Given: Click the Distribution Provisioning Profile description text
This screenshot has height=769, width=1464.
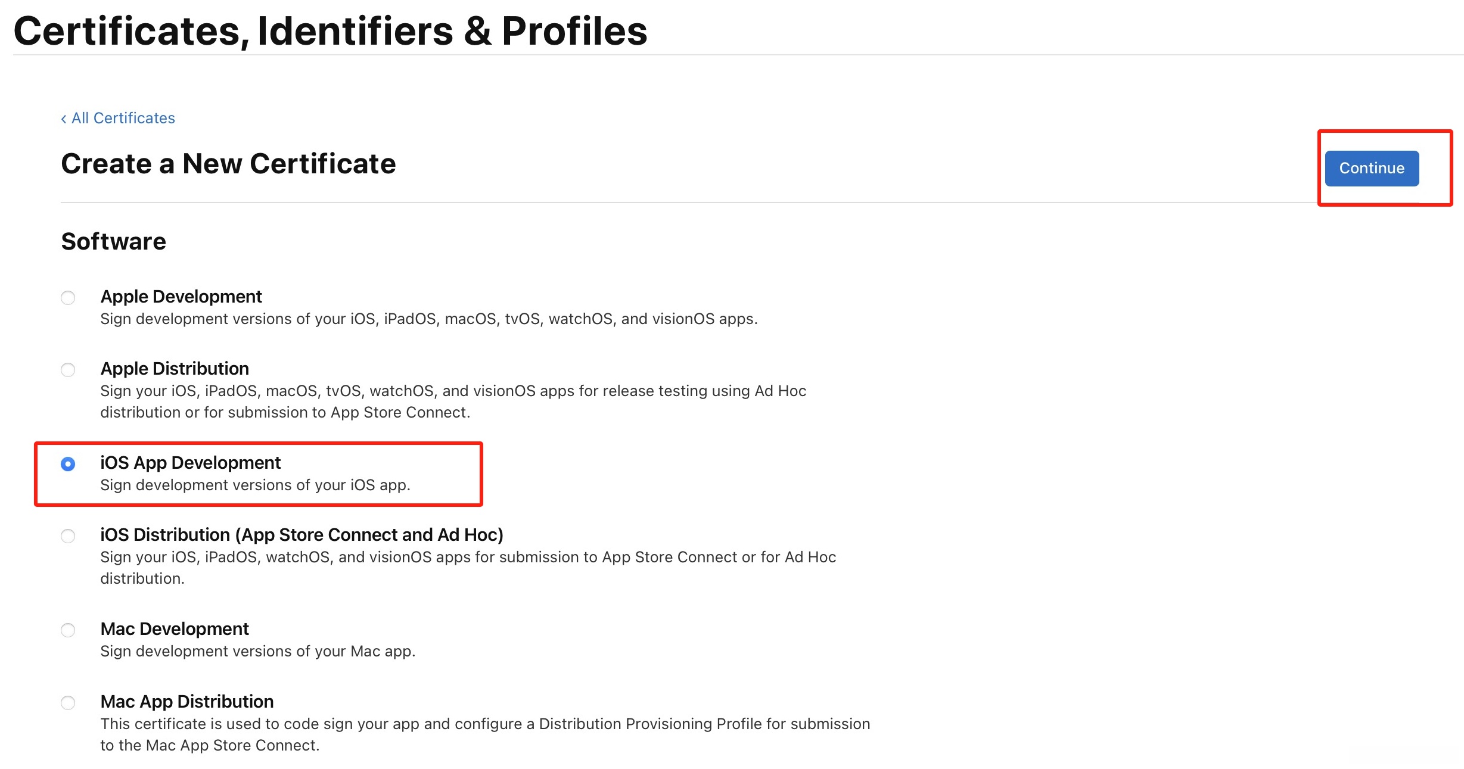Looking at the screenshot, I should [x=485, y=734].
